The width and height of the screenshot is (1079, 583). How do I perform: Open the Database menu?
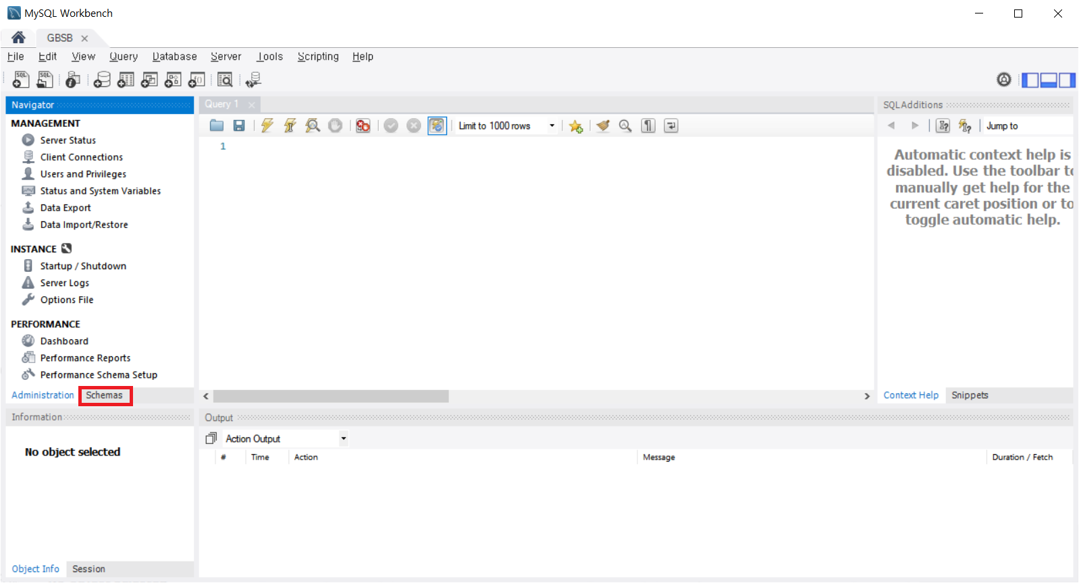point(175,57)
